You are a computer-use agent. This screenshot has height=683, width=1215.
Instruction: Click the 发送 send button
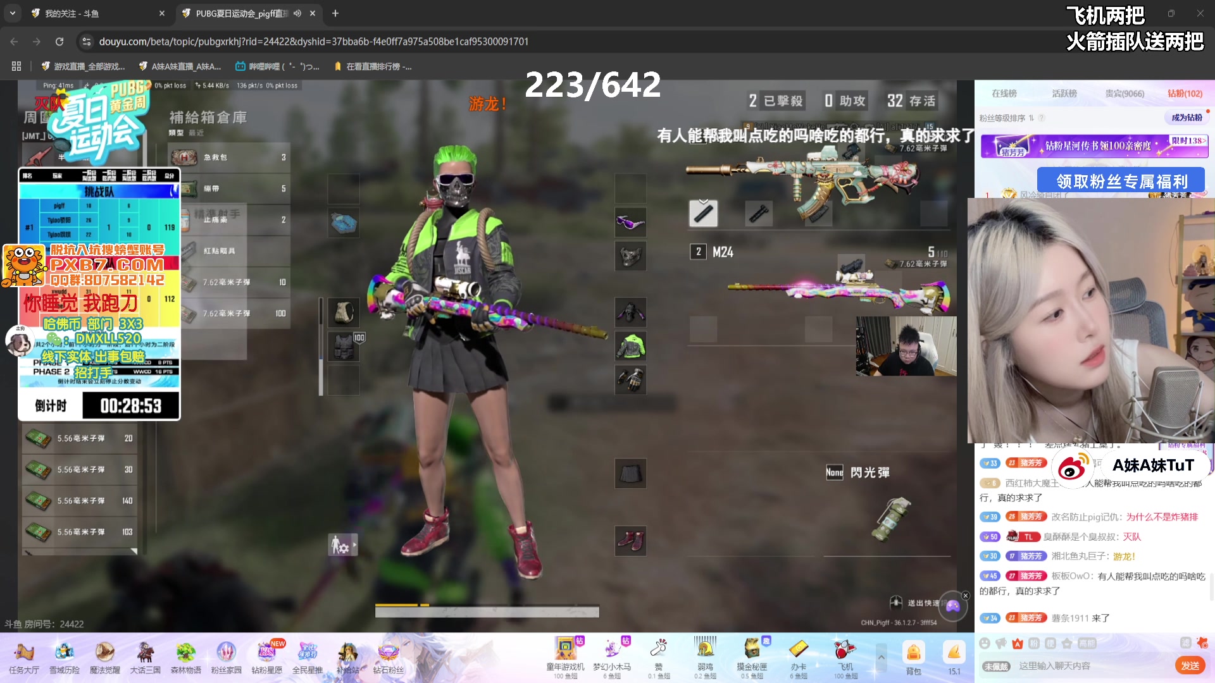point(1190,665)
